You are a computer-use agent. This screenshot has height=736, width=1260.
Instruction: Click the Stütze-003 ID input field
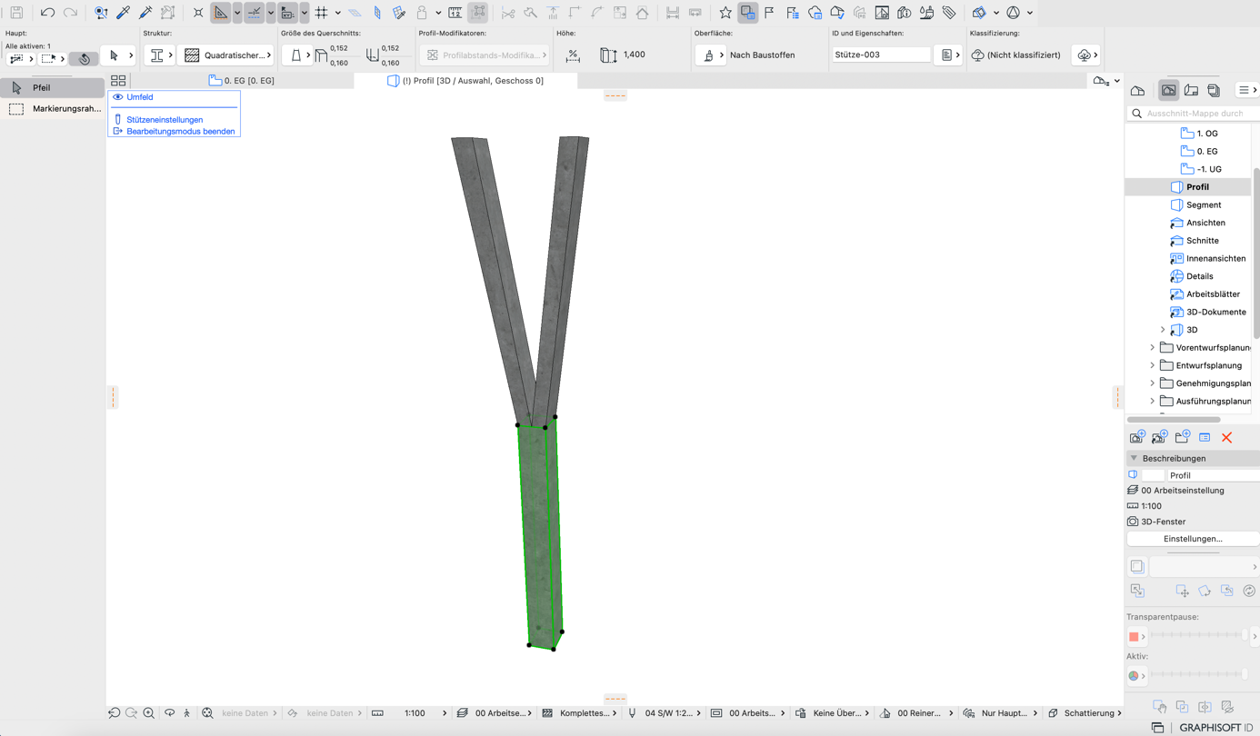[x=881, y=55]
